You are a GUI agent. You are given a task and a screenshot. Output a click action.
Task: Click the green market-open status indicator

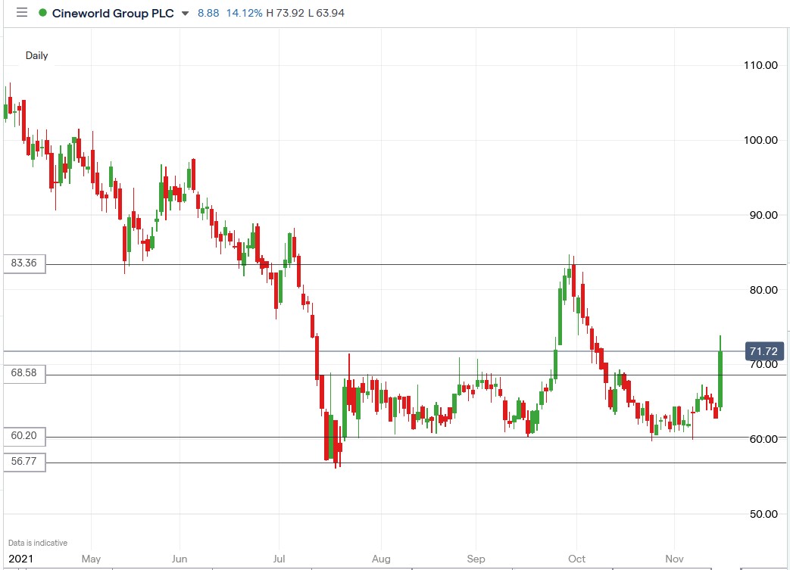click(x=45, y=12)
